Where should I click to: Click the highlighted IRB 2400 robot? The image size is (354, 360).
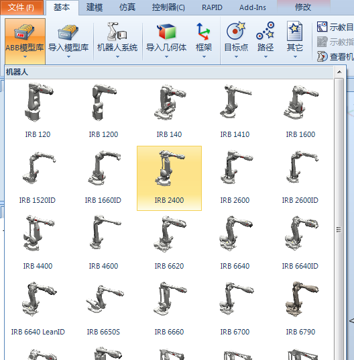point(169,178)
